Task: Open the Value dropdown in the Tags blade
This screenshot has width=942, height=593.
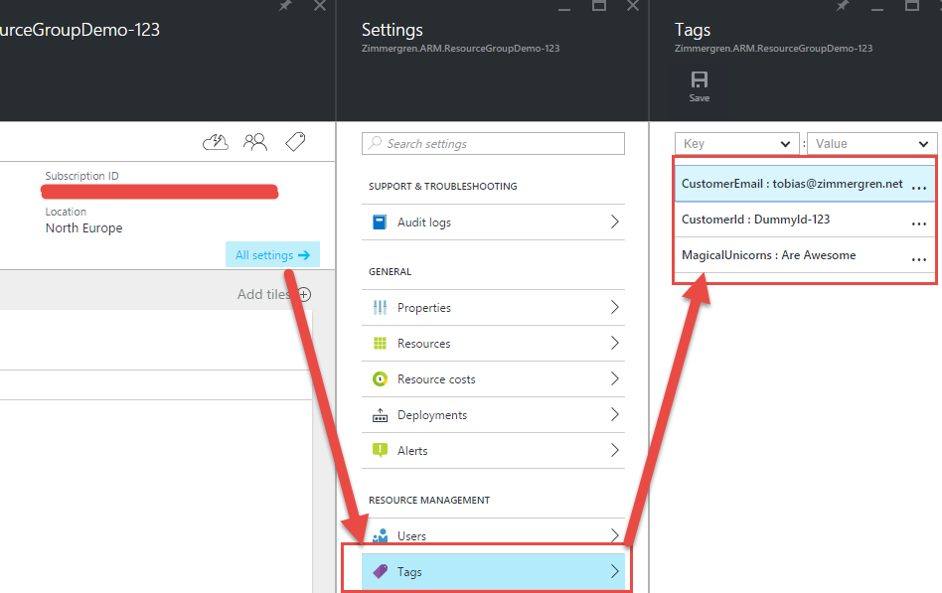Action: 871,143
